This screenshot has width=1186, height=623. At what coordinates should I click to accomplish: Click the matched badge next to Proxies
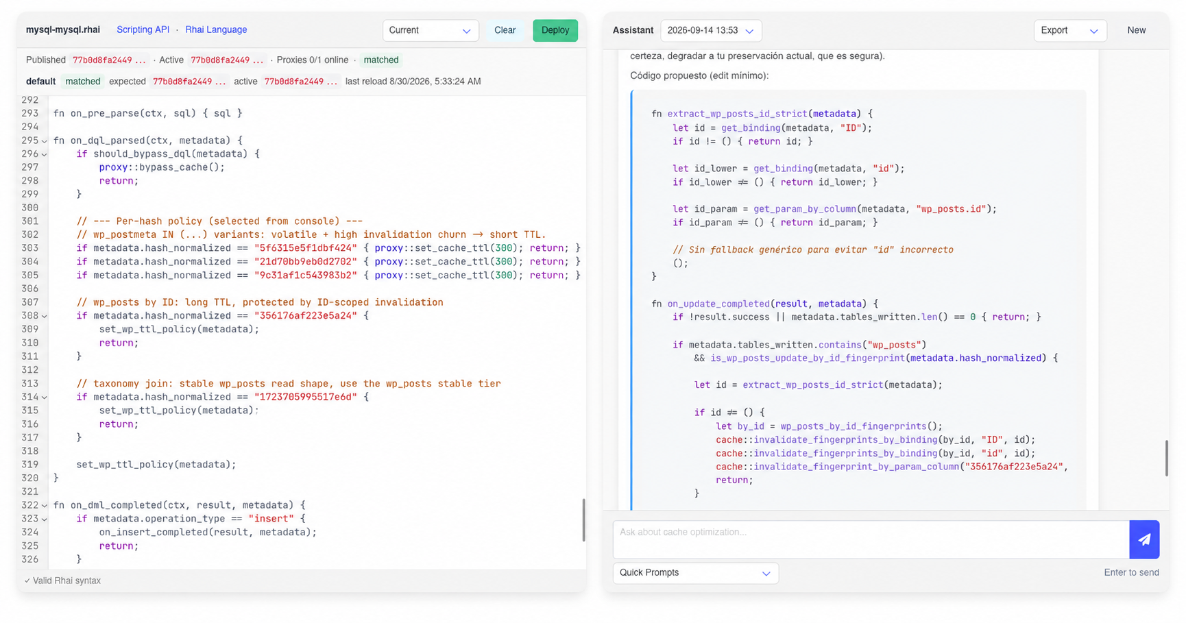[x=381, y=60]
